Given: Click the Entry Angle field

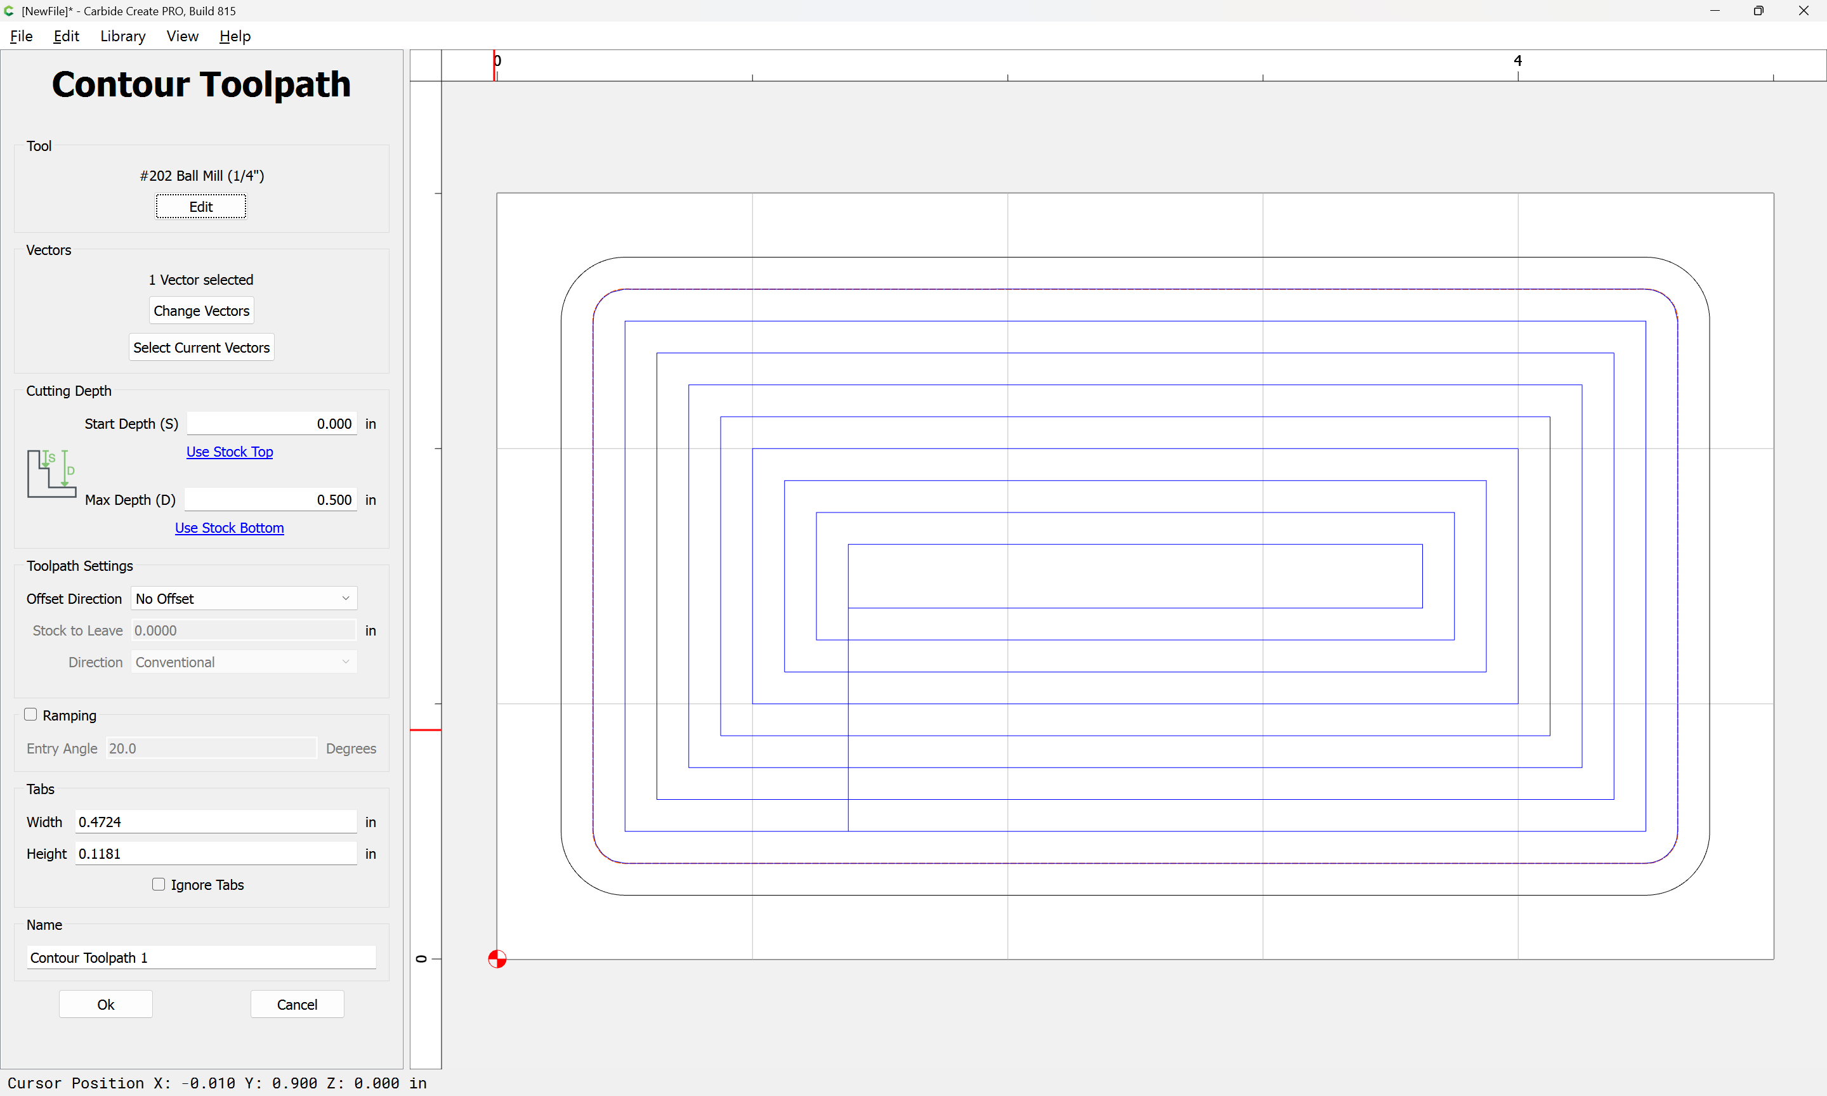Looking at the screenshot, I should point(211,748).
